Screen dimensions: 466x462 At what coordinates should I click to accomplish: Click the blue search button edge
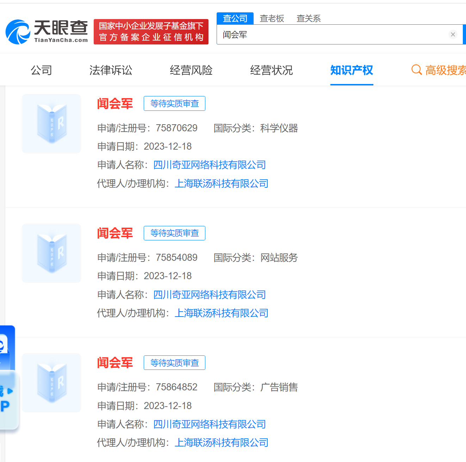(x=464, y=35)
